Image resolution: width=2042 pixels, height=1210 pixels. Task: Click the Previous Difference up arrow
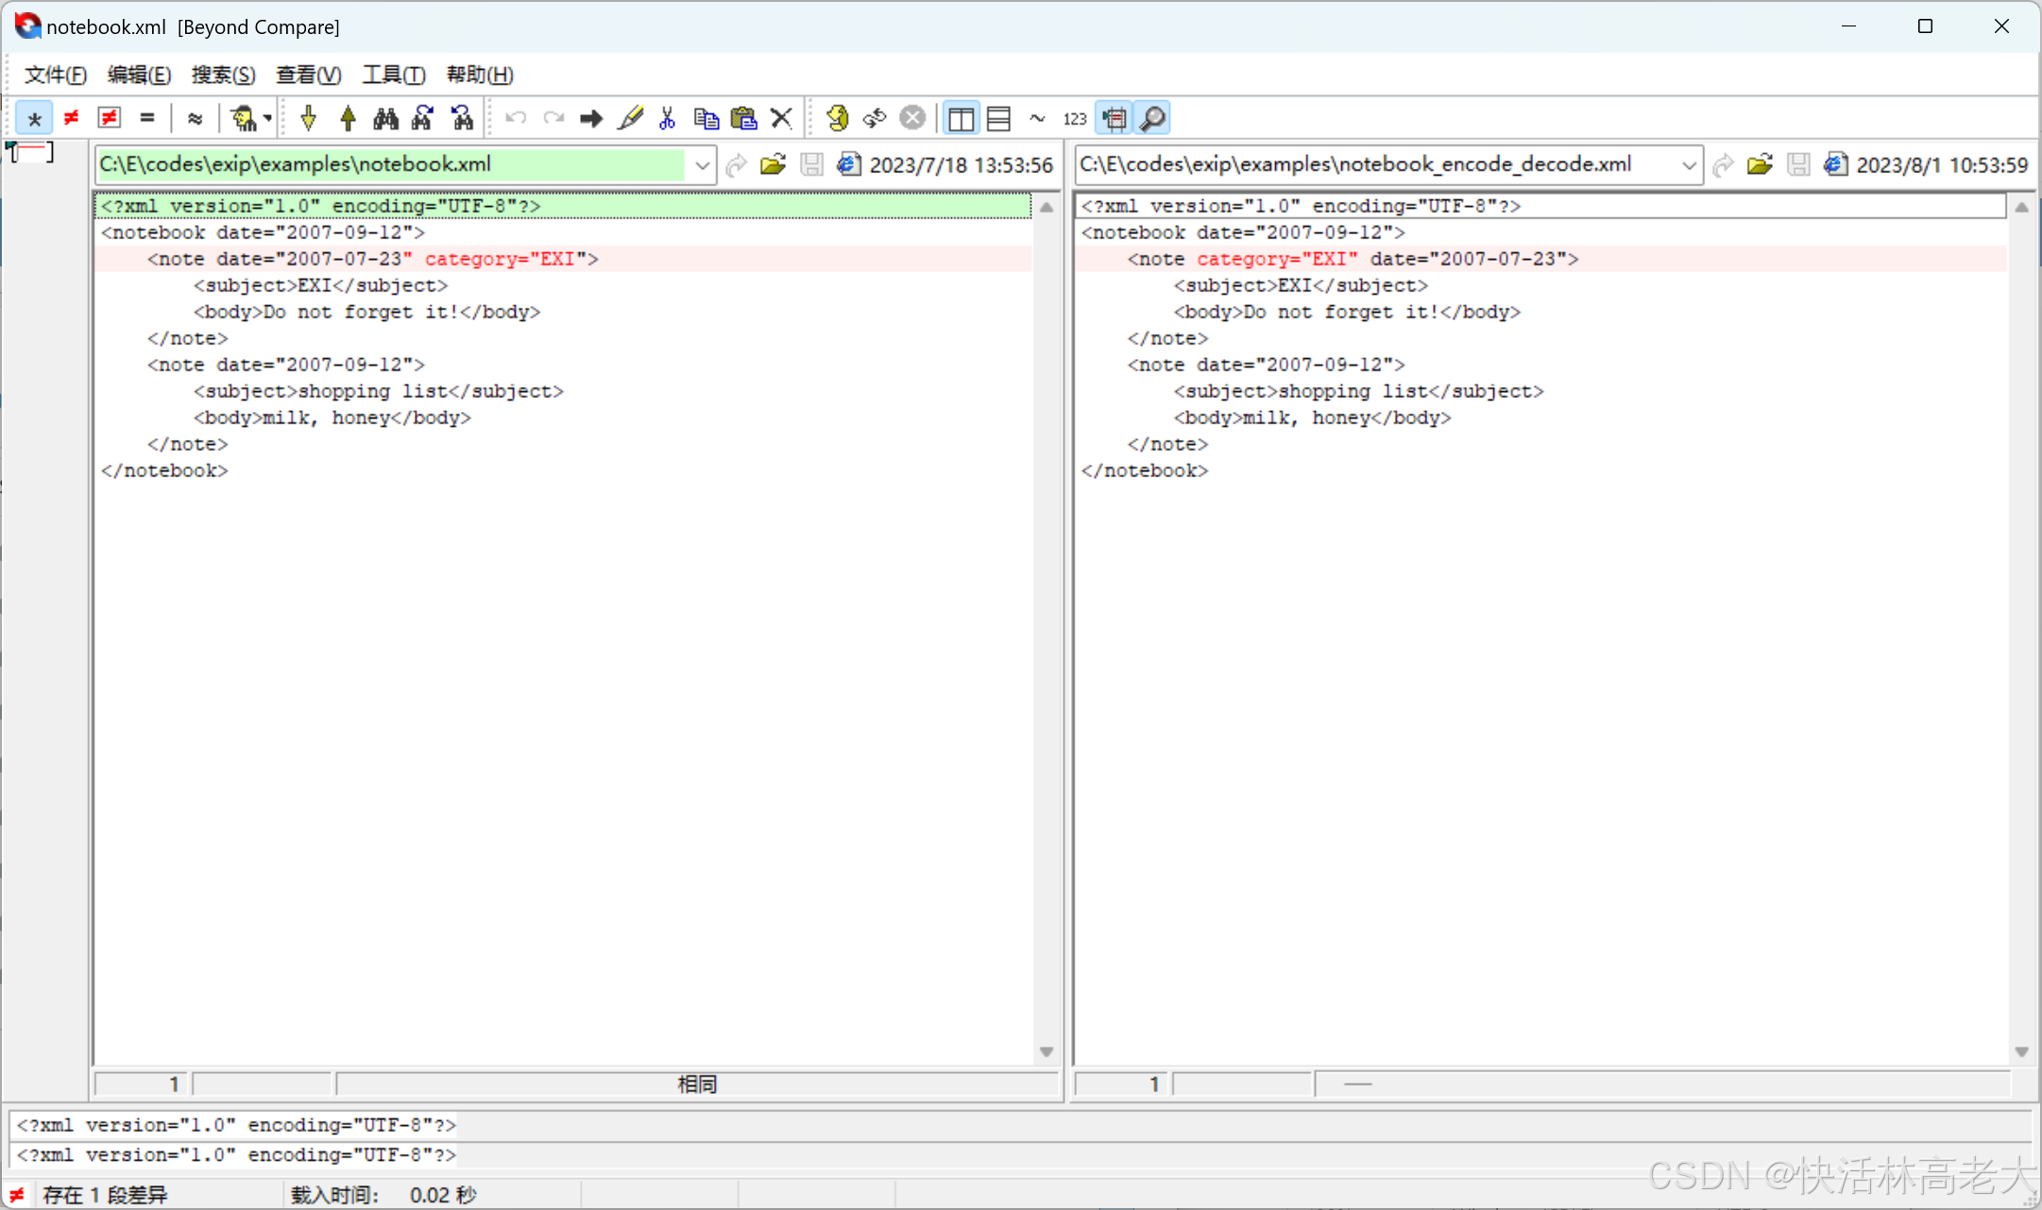[348, 119]
